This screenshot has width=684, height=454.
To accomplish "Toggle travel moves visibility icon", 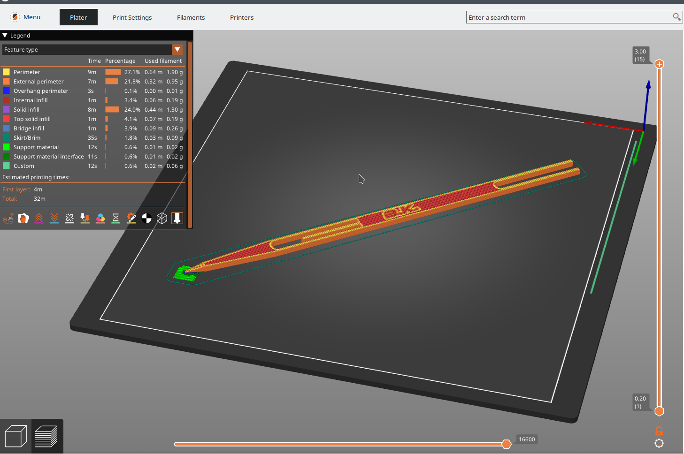I will click(8, 218).
